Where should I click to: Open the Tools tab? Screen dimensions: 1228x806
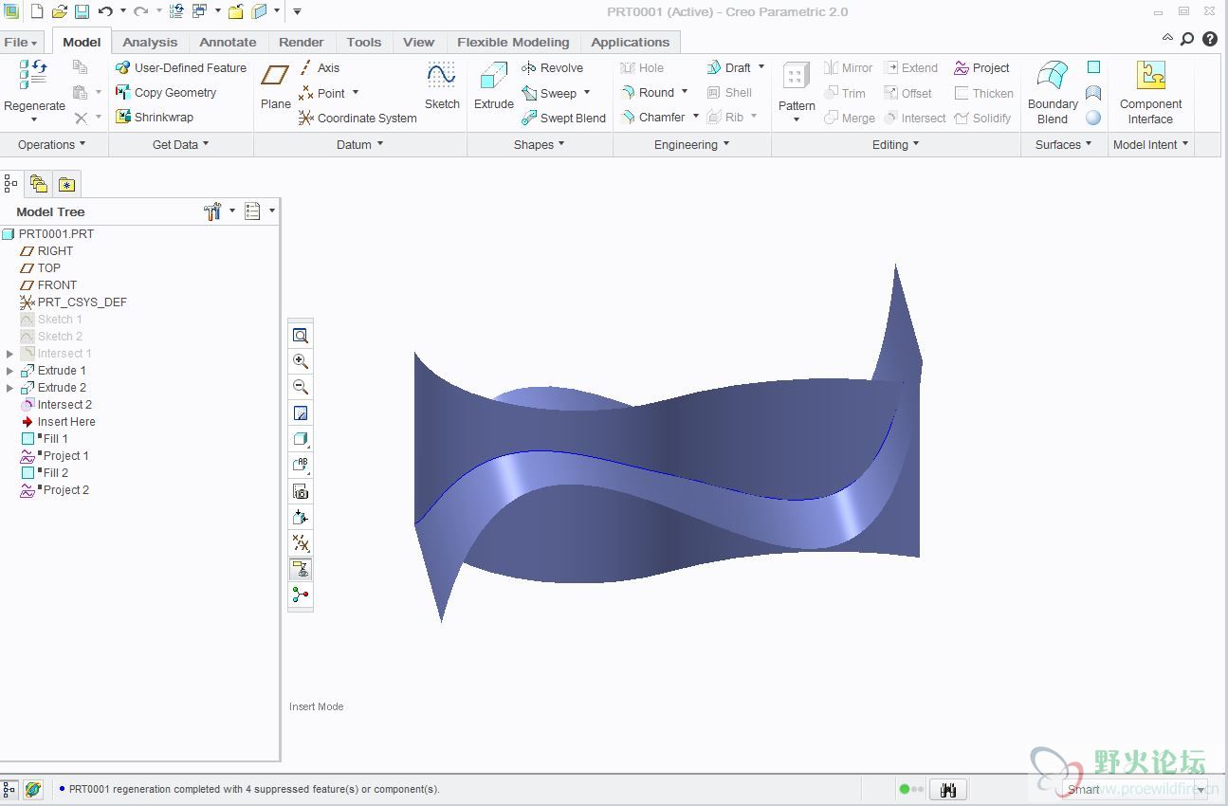click(x=364, y=42)
